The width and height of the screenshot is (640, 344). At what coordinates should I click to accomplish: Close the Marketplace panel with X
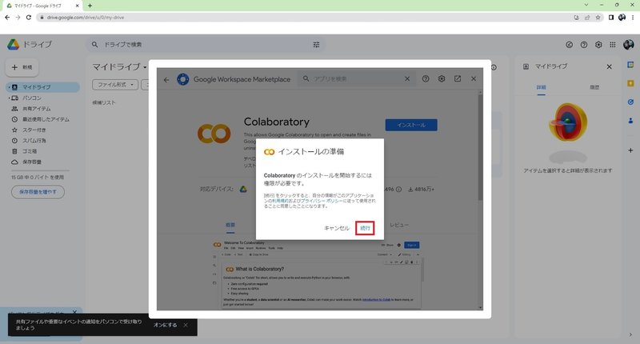tap(474, 78)
